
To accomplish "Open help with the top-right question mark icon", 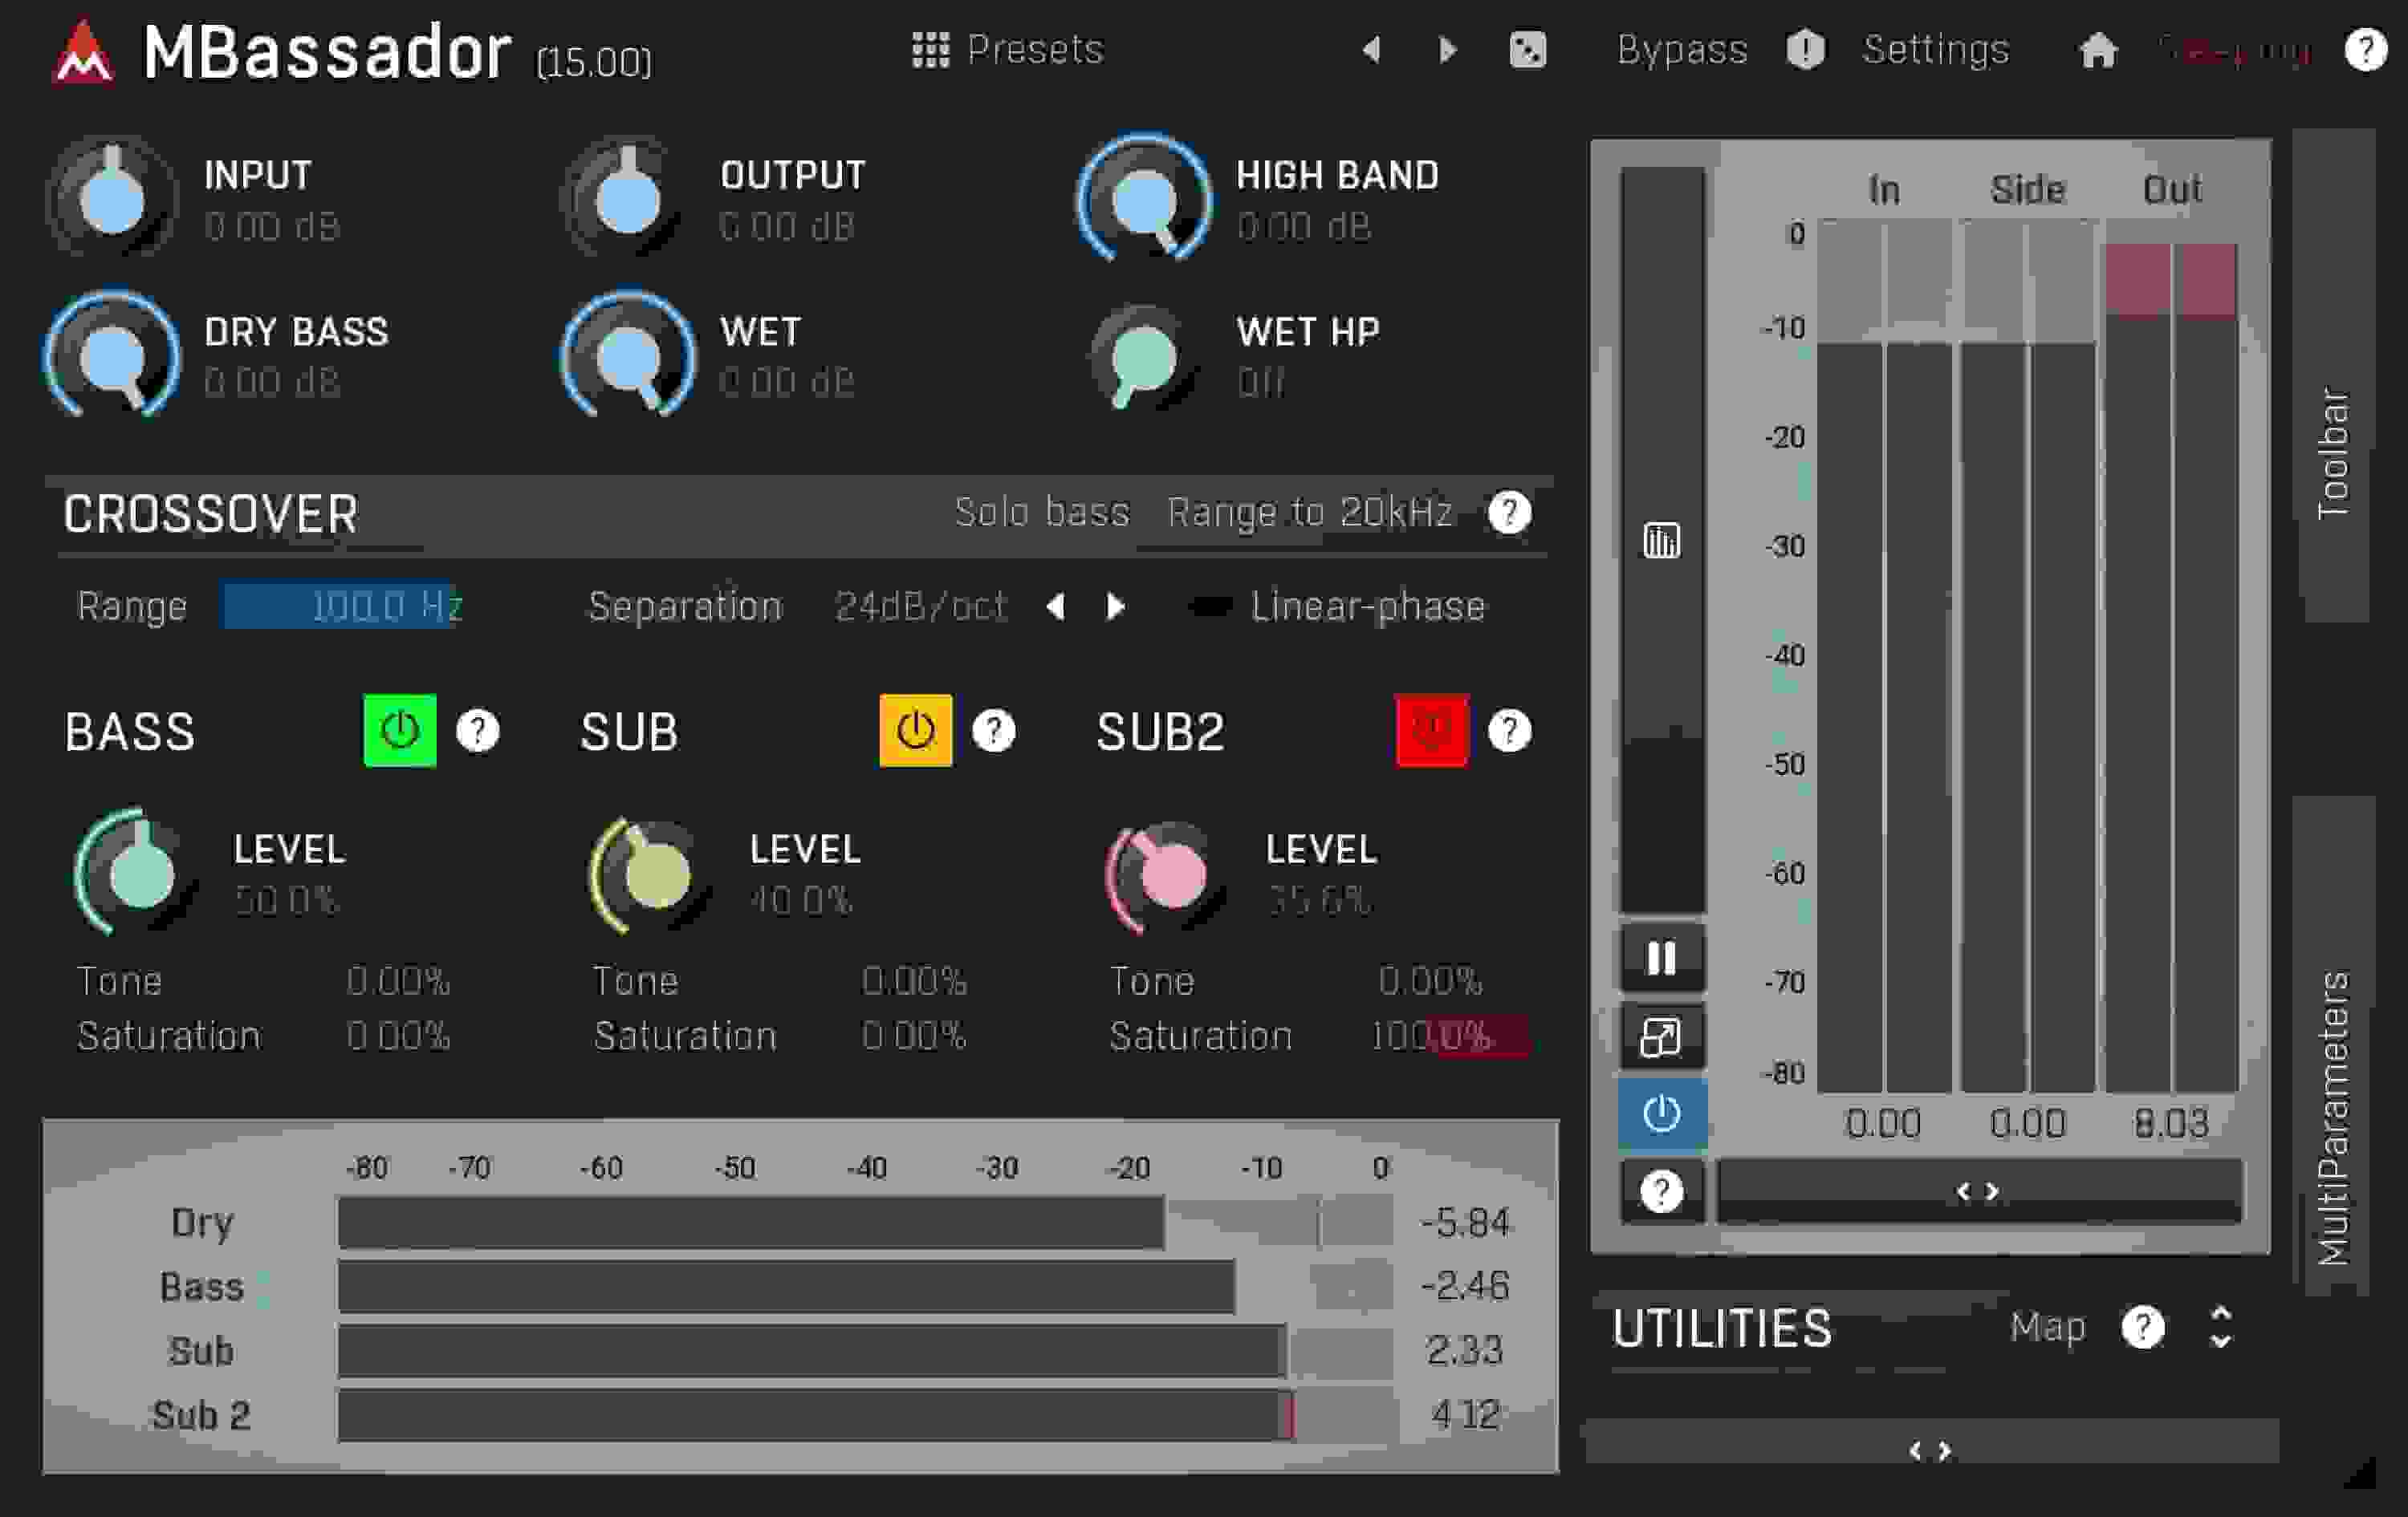I will point(2366,49).
